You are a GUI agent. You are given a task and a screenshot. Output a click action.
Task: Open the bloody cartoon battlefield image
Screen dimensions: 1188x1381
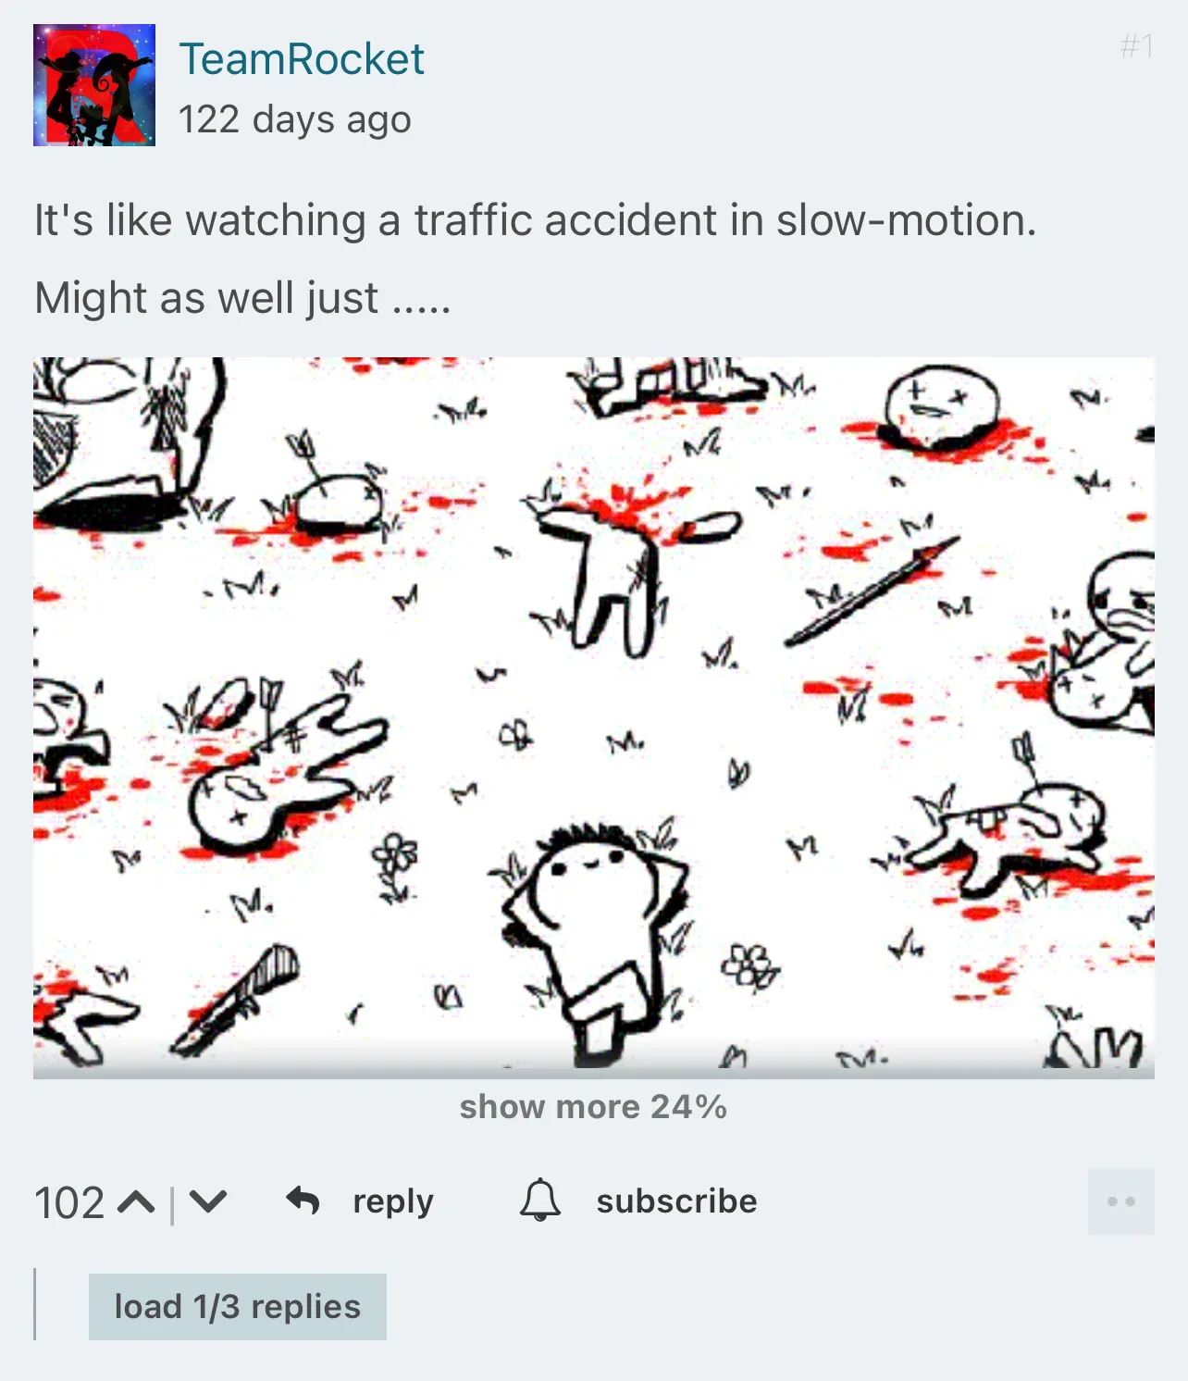pos(594,717)
